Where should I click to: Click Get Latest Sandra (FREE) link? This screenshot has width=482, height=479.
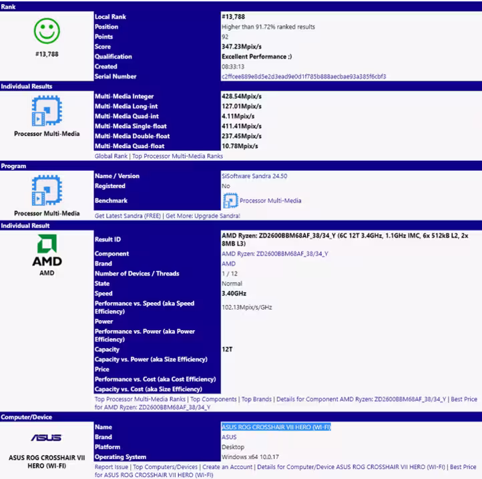coord(128,216)
